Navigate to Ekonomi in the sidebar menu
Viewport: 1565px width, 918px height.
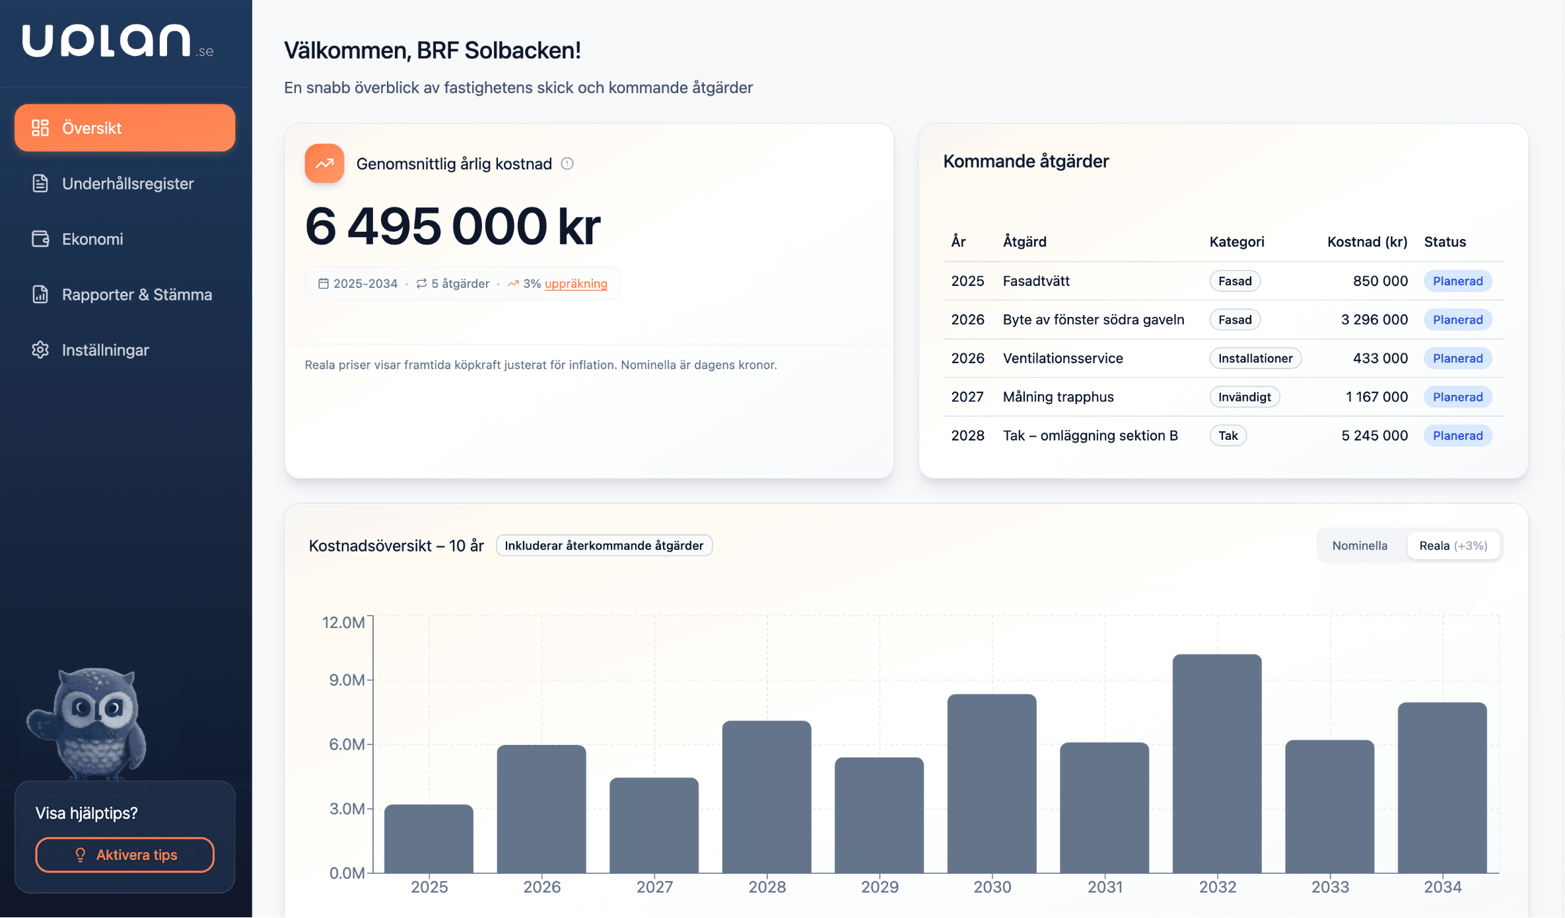[x=92, y=239]
